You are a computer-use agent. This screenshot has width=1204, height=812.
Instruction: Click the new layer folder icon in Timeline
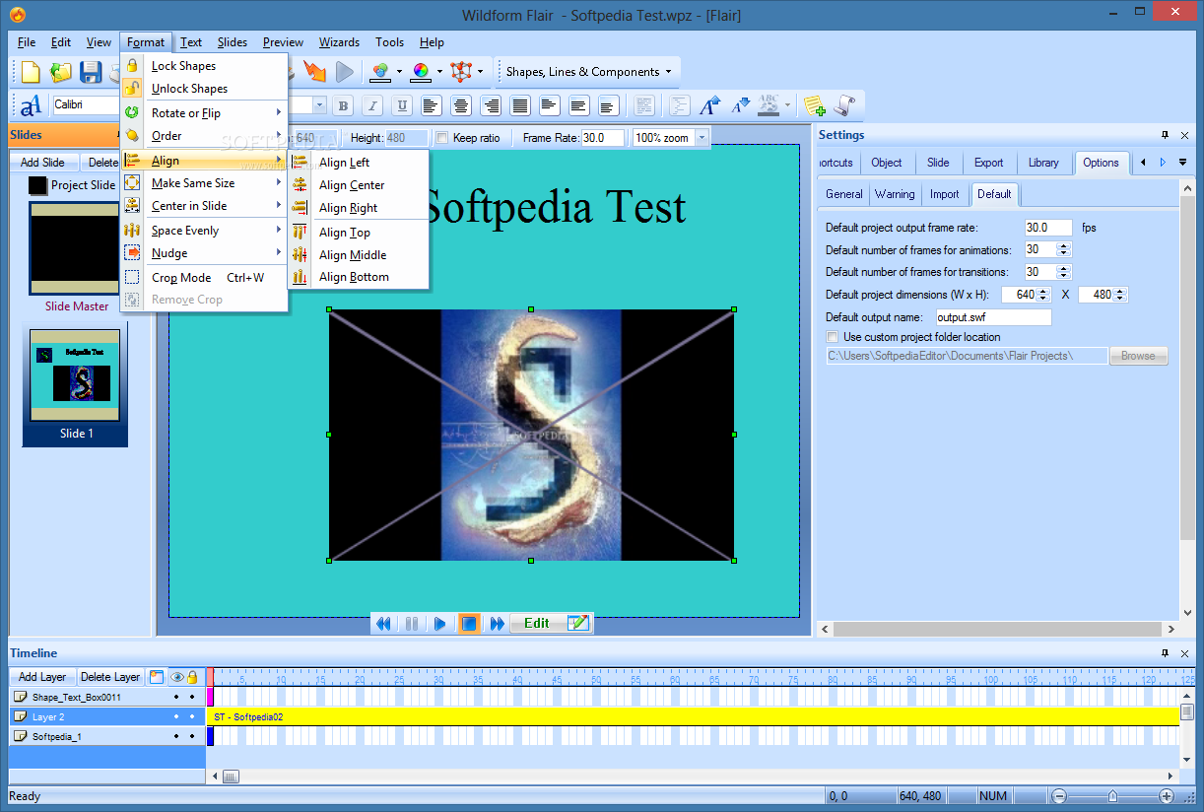click(x=156, y=677)
